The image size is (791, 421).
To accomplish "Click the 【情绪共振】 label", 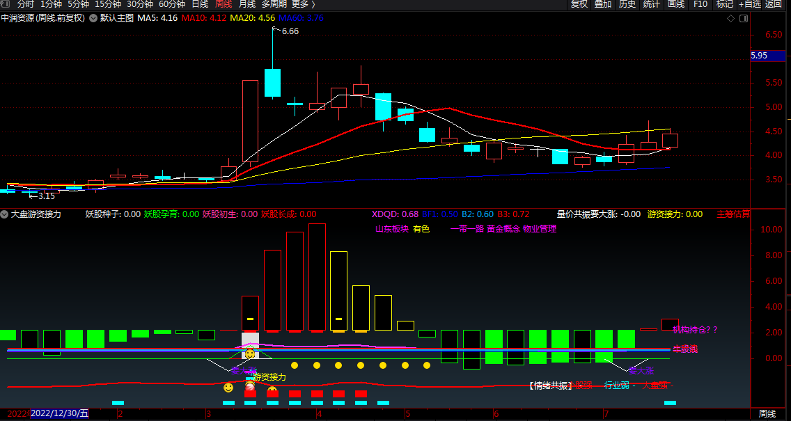I will pyautogui.click(x=550, y=386).
